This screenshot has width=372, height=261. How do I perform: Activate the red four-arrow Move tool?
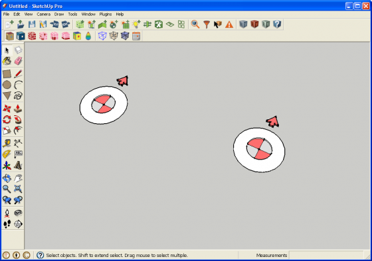[7, 109]
